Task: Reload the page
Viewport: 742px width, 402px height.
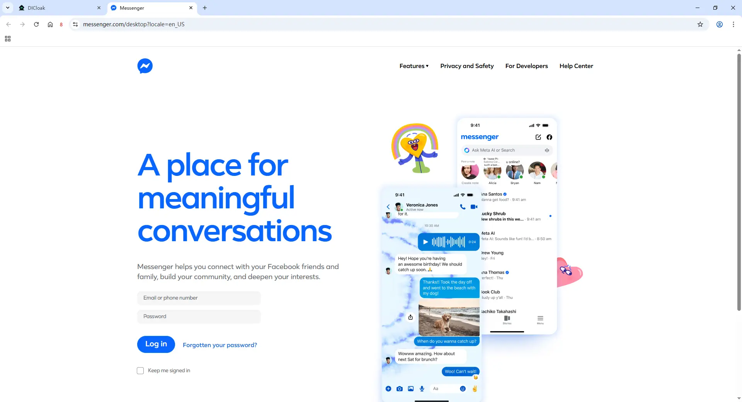Action: (36, 24)
